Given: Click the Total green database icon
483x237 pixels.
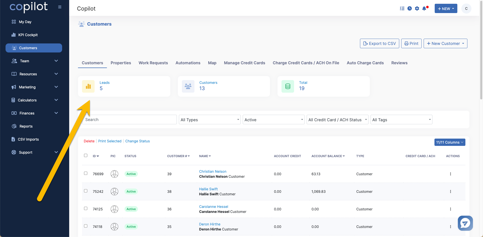Looking at the screenshot, I should 288,86.
